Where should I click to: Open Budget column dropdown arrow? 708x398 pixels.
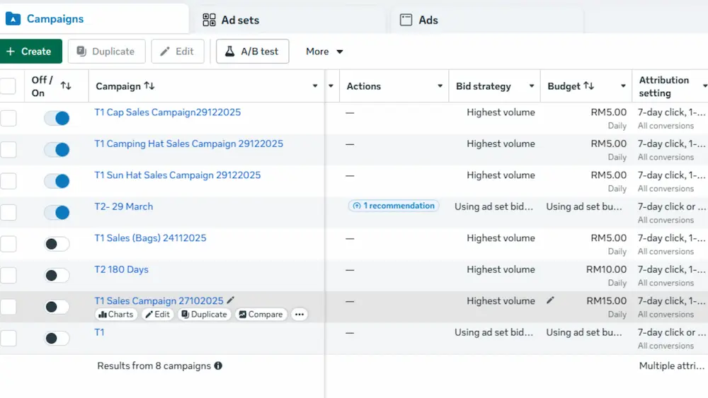click(623, 86)
